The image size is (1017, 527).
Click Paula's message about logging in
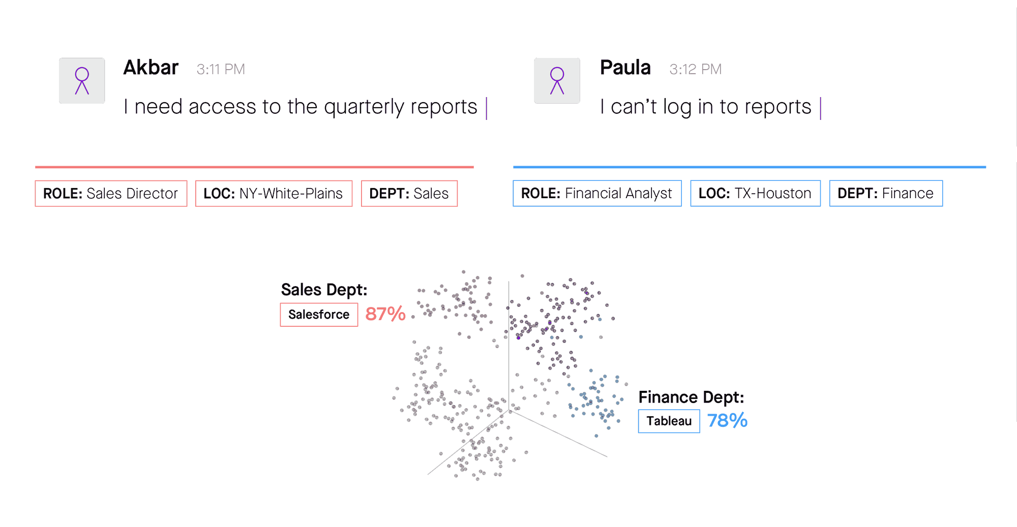(706, 107)
